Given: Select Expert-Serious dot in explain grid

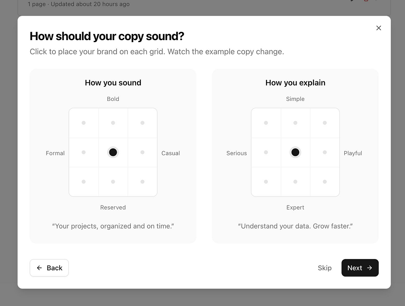Looking at the screenshot, I should click(x=266, y=182).
